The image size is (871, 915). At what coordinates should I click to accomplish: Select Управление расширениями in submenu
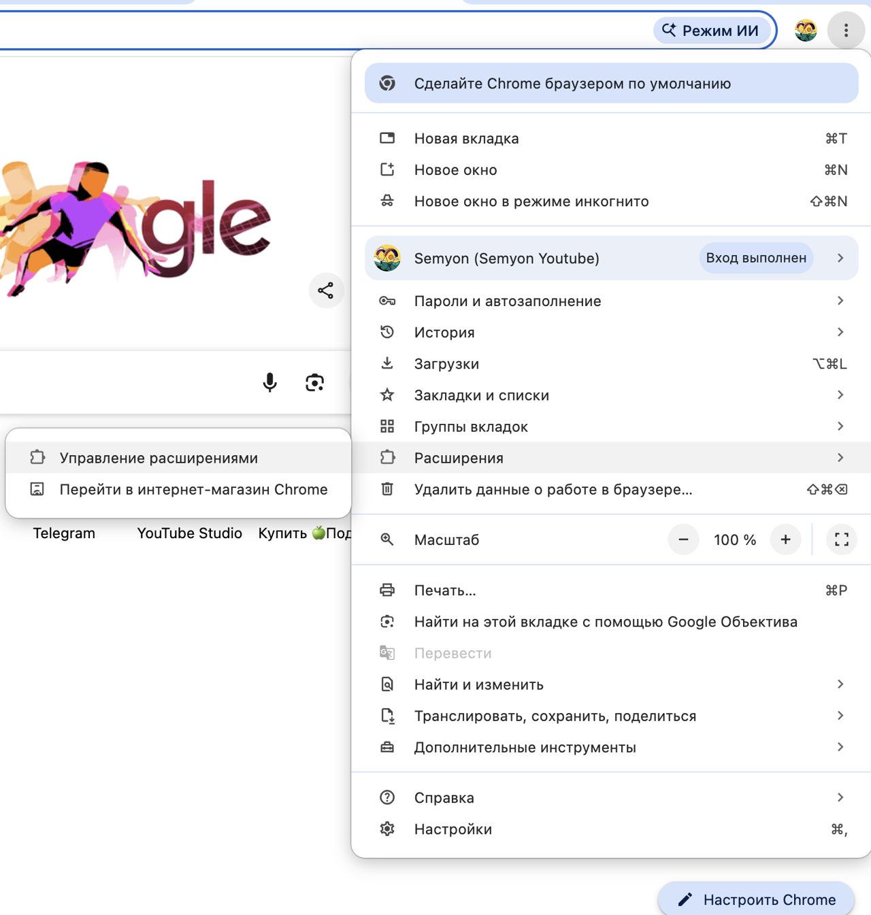pyautogui.click(x=178, y=458)
